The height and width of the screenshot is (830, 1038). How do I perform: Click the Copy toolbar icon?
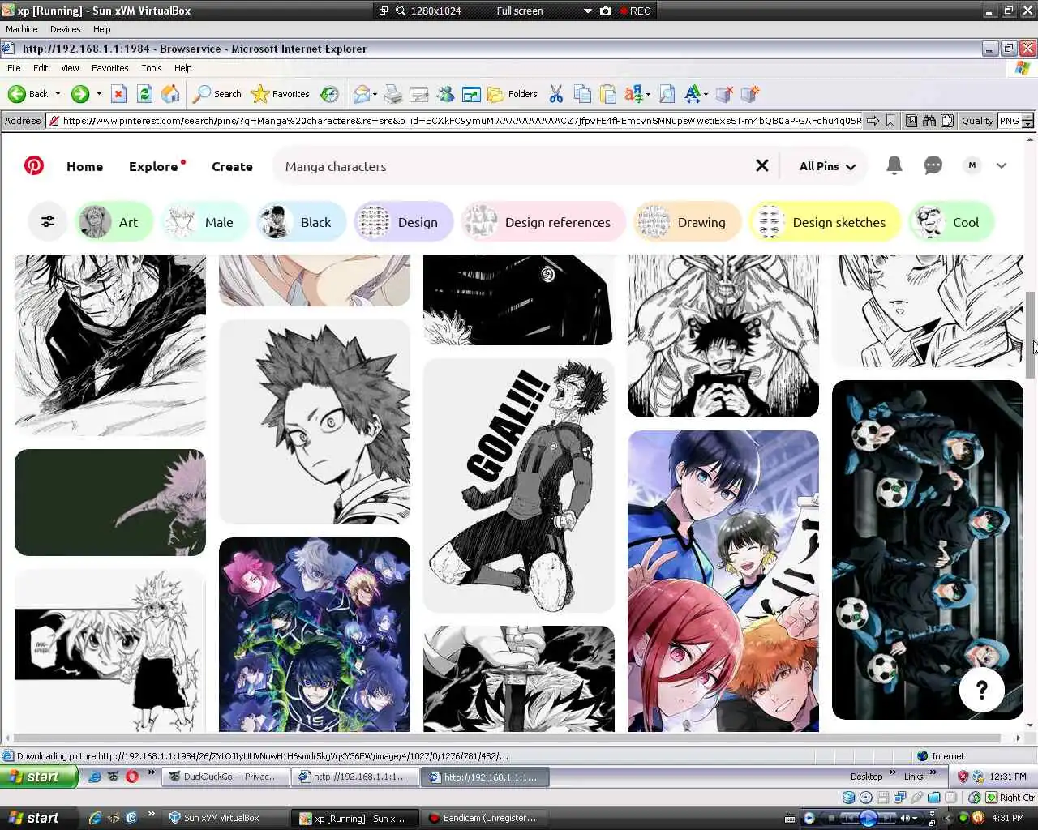coord(582,94)
